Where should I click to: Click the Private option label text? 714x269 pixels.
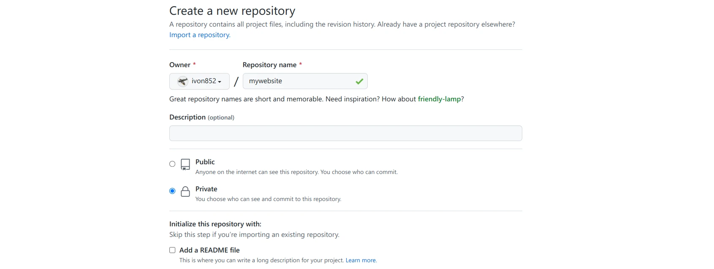coord(206,189)
